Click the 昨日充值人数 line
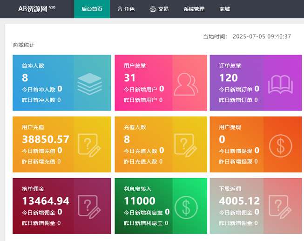 [x=143, y=162]
